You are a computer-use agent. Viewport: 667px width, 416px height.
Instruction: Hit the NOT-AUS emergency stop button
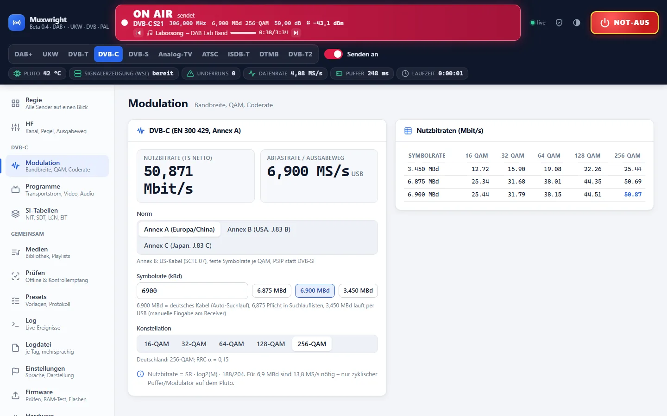(624, 23)
